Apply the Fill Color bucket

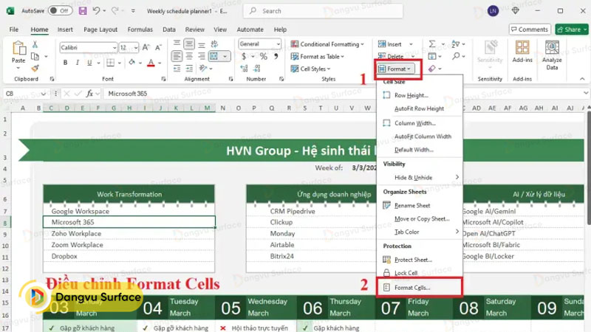(x=131, y=63)
